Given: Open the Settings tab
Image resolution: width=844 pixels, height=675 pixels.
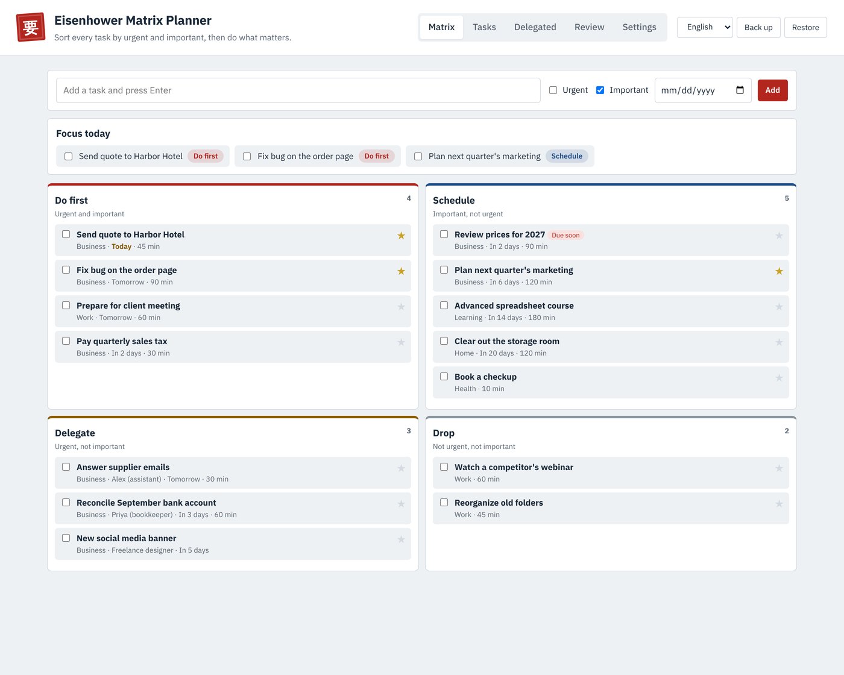Looking at the screenshot, I should pos(640,27).
